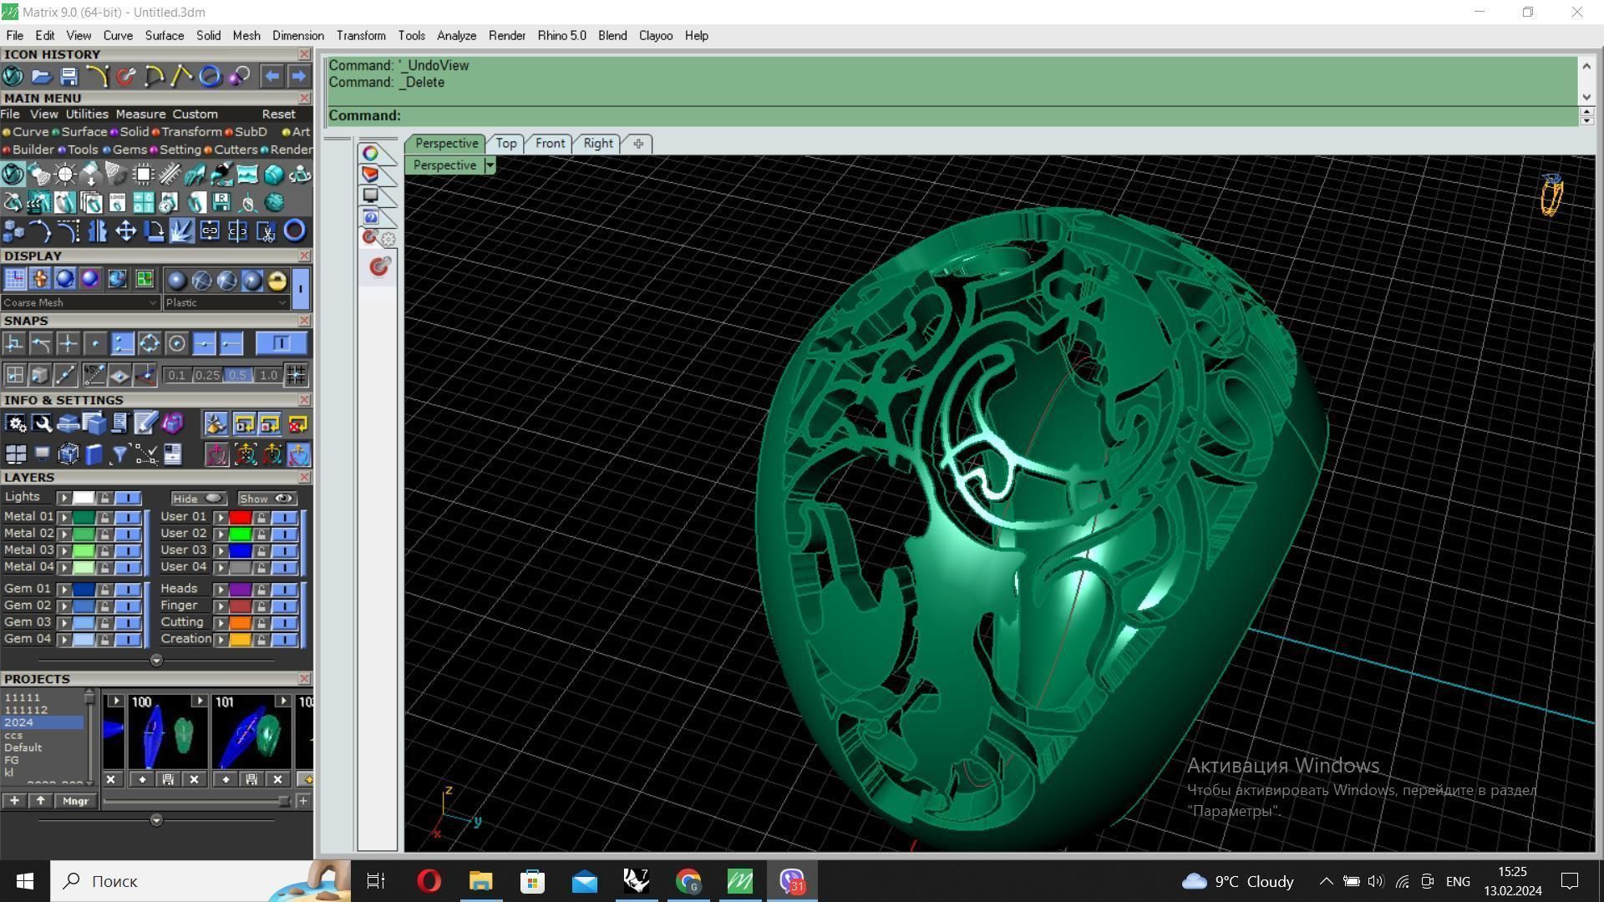Click the Mngr button in Projects
The width and height of the screenshot is (1604, 902).
click(75, 801)
